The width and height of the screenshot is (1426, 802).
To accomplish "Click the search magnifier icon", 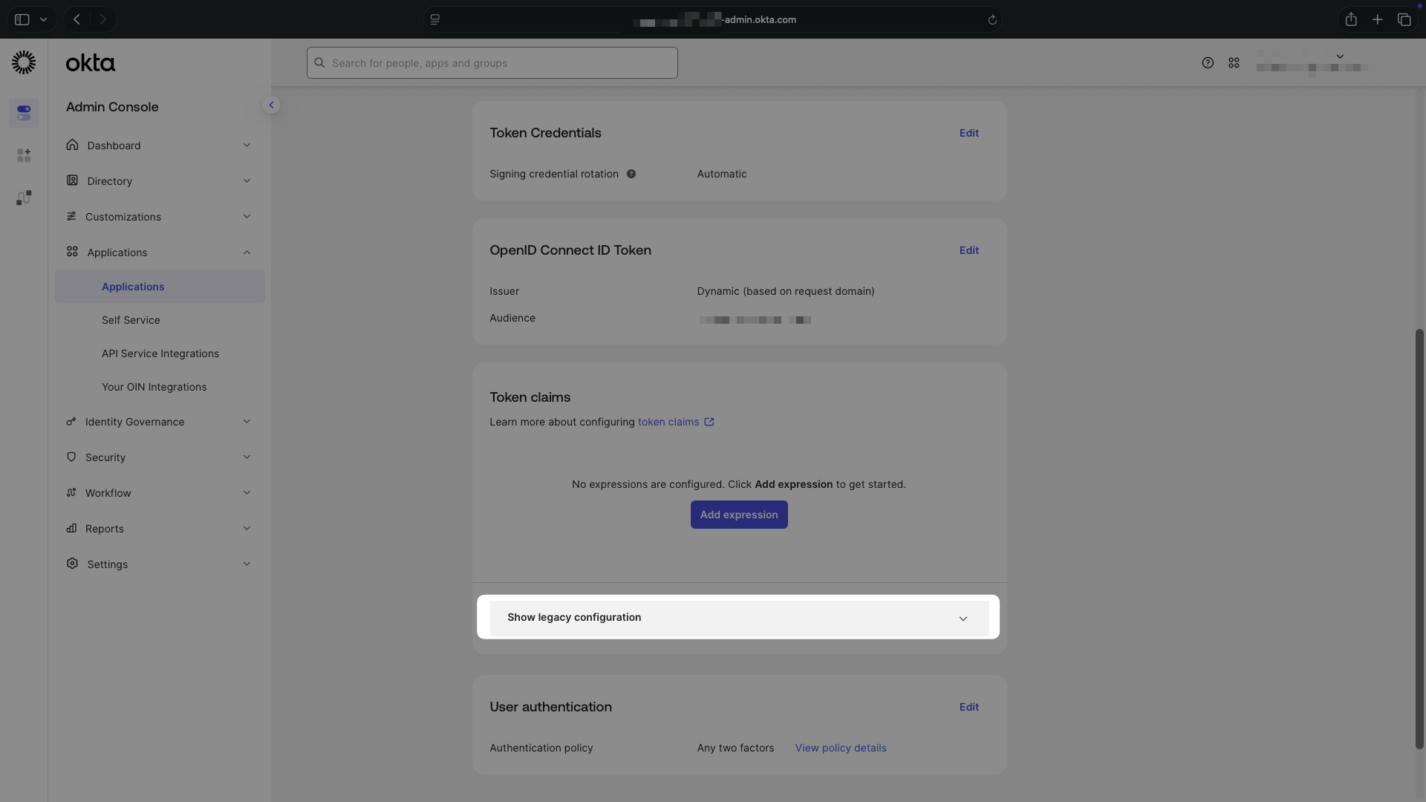I will coord(319,63).
